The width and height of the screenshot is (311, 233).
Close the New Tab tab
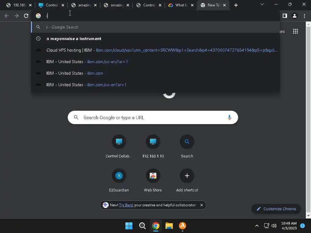point(224,5)
